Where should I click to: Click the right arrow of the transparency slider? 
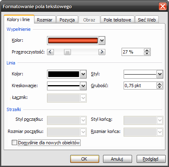[x=102, y=52]
